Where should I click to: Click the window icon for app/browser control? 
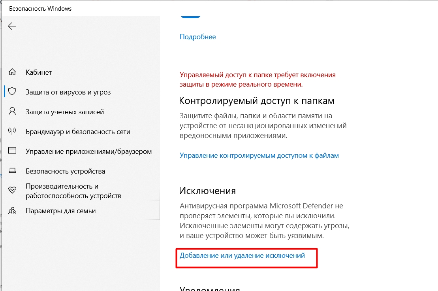coord(12,151)
